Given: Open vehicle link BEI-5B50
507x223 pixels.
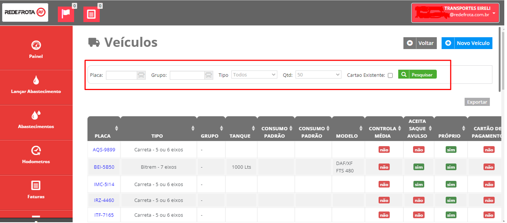Looking at the screenshot, I should coord(104,167).
